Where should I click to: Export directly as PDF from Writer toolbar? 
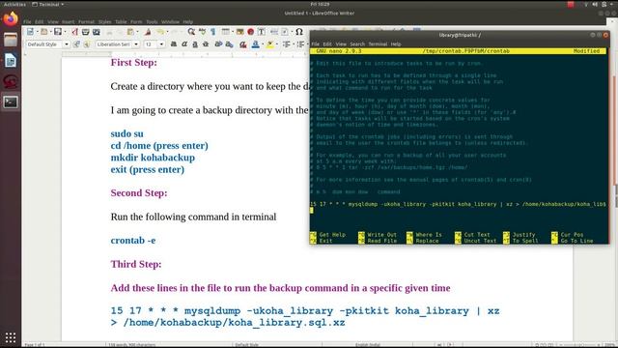[x=74, y=32]
